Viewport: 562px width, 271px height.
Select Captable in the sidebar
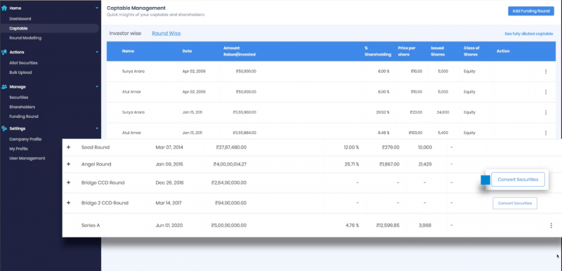(18, 28)
